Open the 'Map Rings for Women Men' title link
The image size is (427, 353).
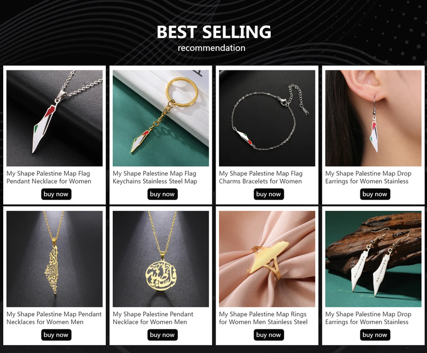coord(263,318)
